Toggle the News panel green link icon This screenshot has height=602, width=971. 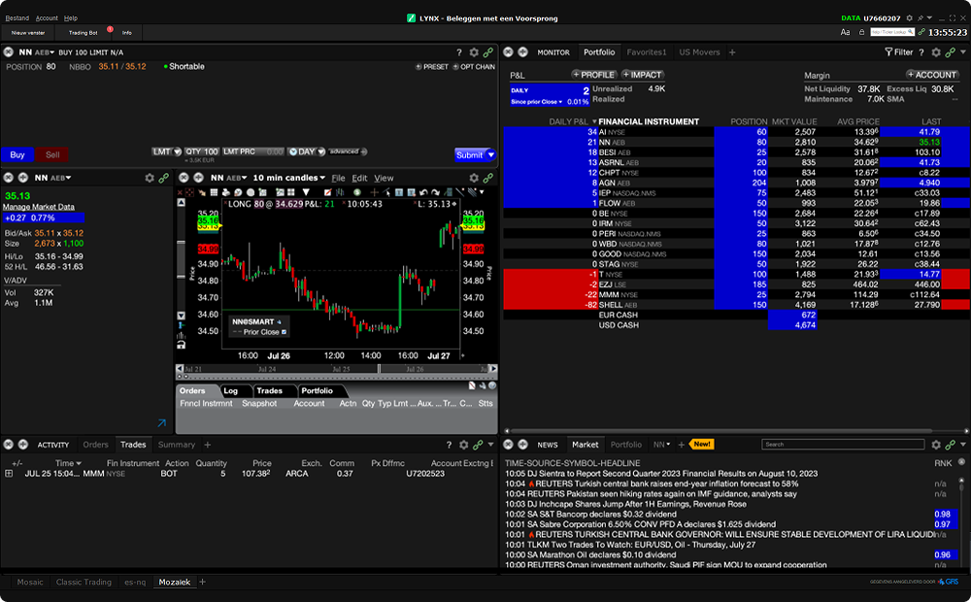click(x=951, y=445)
